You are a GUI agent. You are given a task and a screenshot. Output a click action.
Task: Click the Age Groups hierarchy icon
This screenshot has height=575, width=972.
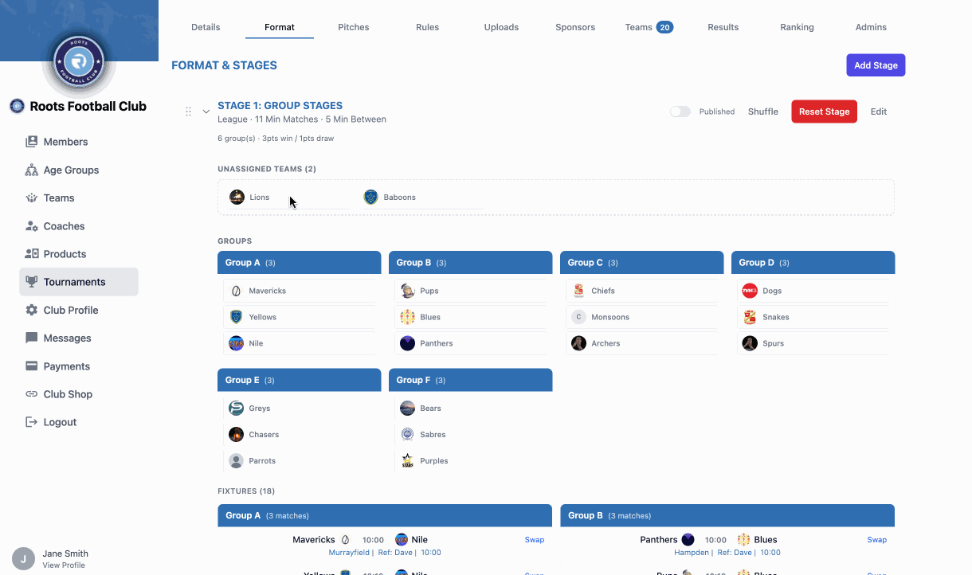[x=32, y=170]
